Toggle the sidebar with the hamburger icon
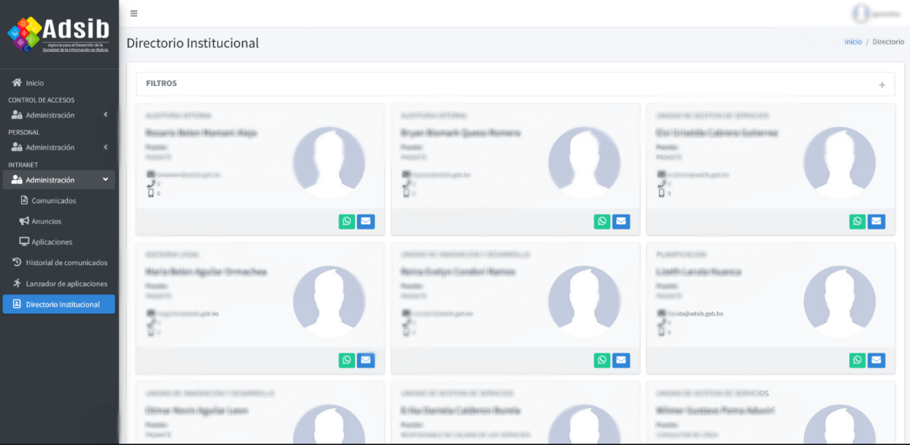This screenshot has height=445, width=910. coord(134,13)
